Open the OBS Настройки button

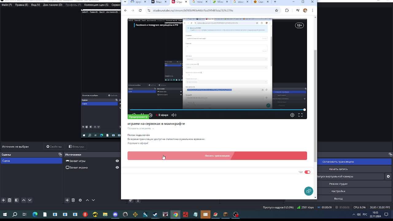tap(338, 191)
